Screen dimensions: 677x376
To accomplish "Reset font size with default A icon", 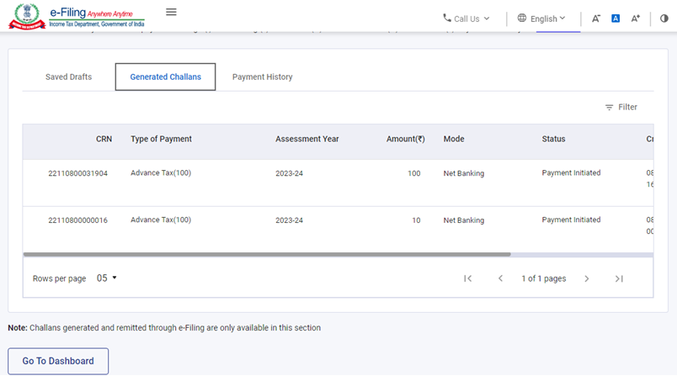I will (616, 19).
